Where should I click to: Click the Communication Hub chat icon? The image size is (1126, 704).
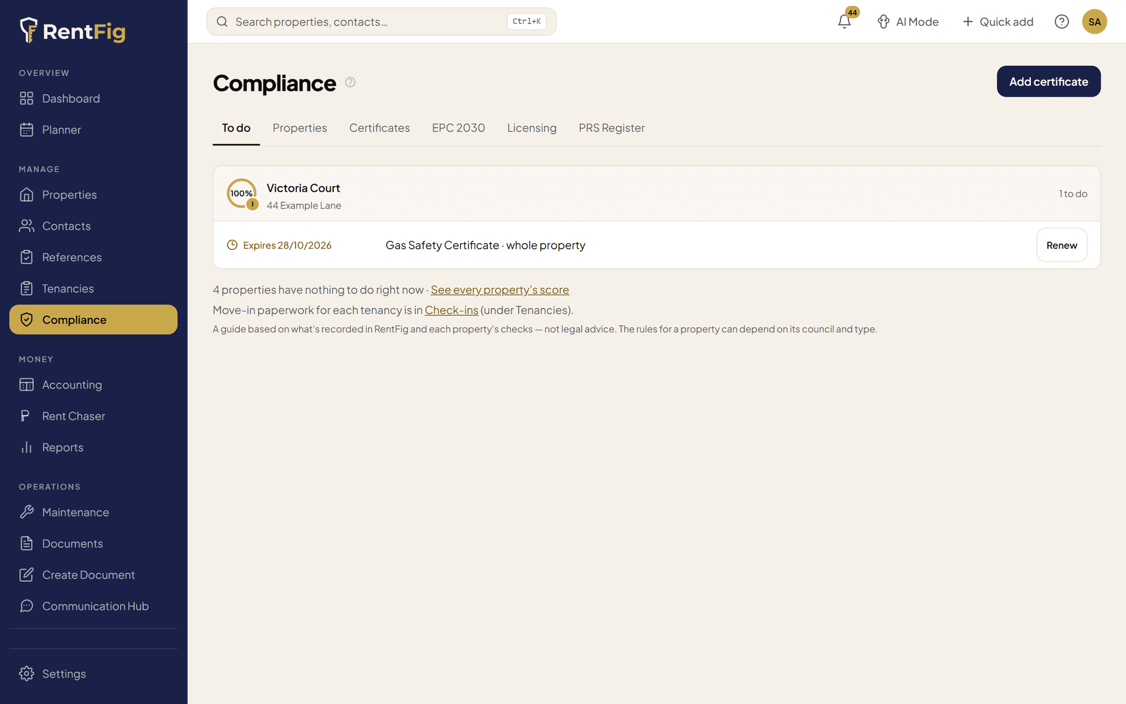pyautogui.click(x=26, y=606)
